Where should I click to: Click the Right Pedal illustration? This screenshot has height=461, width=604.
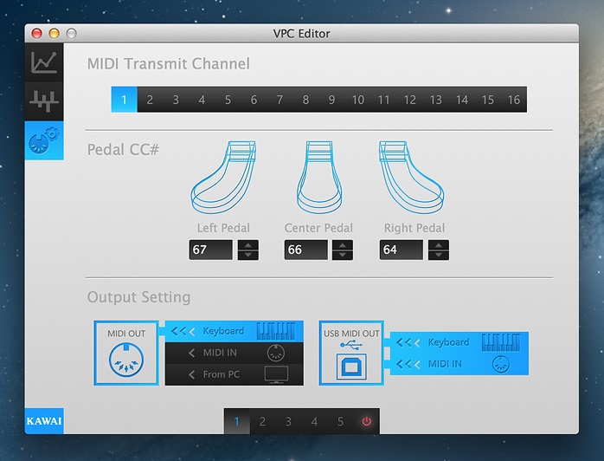tap(411, 177)
